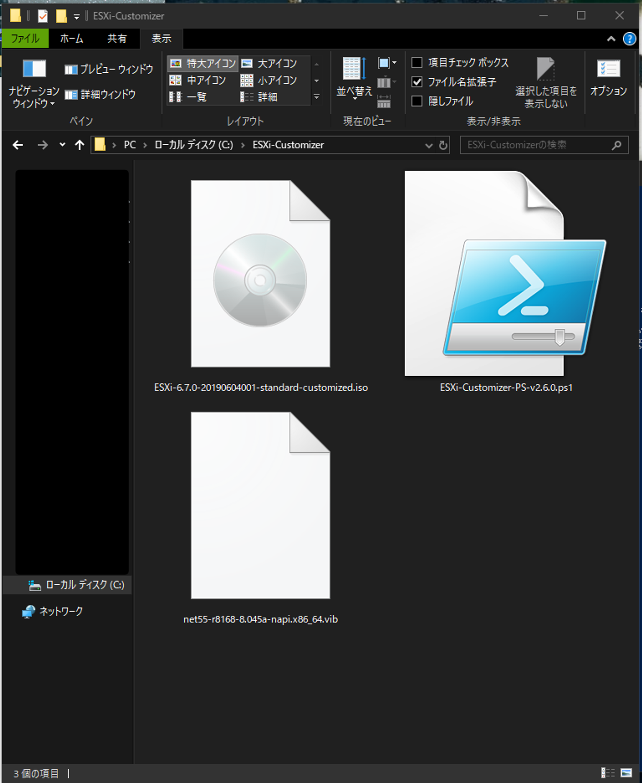Switch to details view from status bar
Screen dimensions: 642x783
607,773
